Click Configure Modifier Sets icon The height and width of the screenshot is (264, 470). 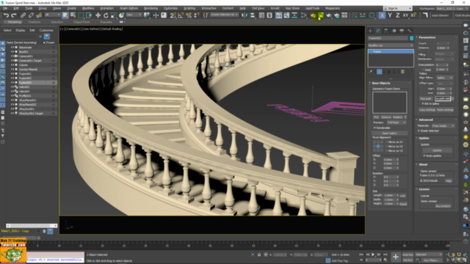click(x=402, y=72)
